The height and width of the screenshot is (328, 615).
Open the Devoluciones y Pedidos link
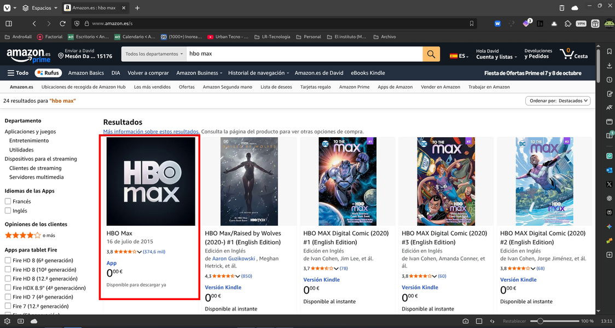pos(538,54)
